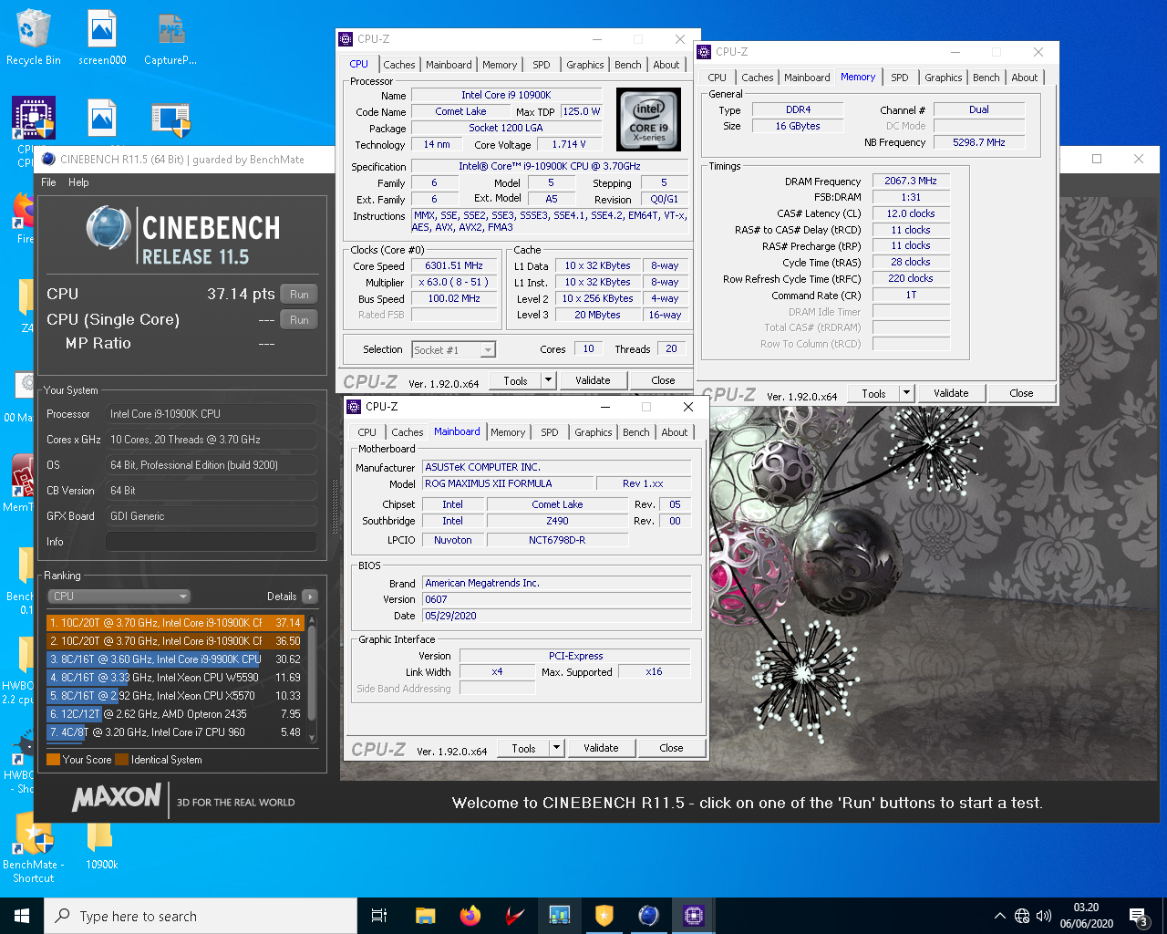Open Mainboard tab in top-left CPU-Z window
This screenshot has height=934, width=1167.
[449, 65]
